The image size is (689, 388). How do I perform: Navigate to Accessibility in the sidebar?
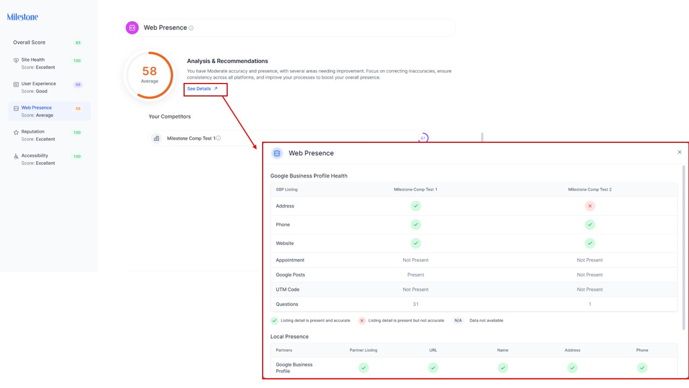pyautogui.click(x=49, y=160)
